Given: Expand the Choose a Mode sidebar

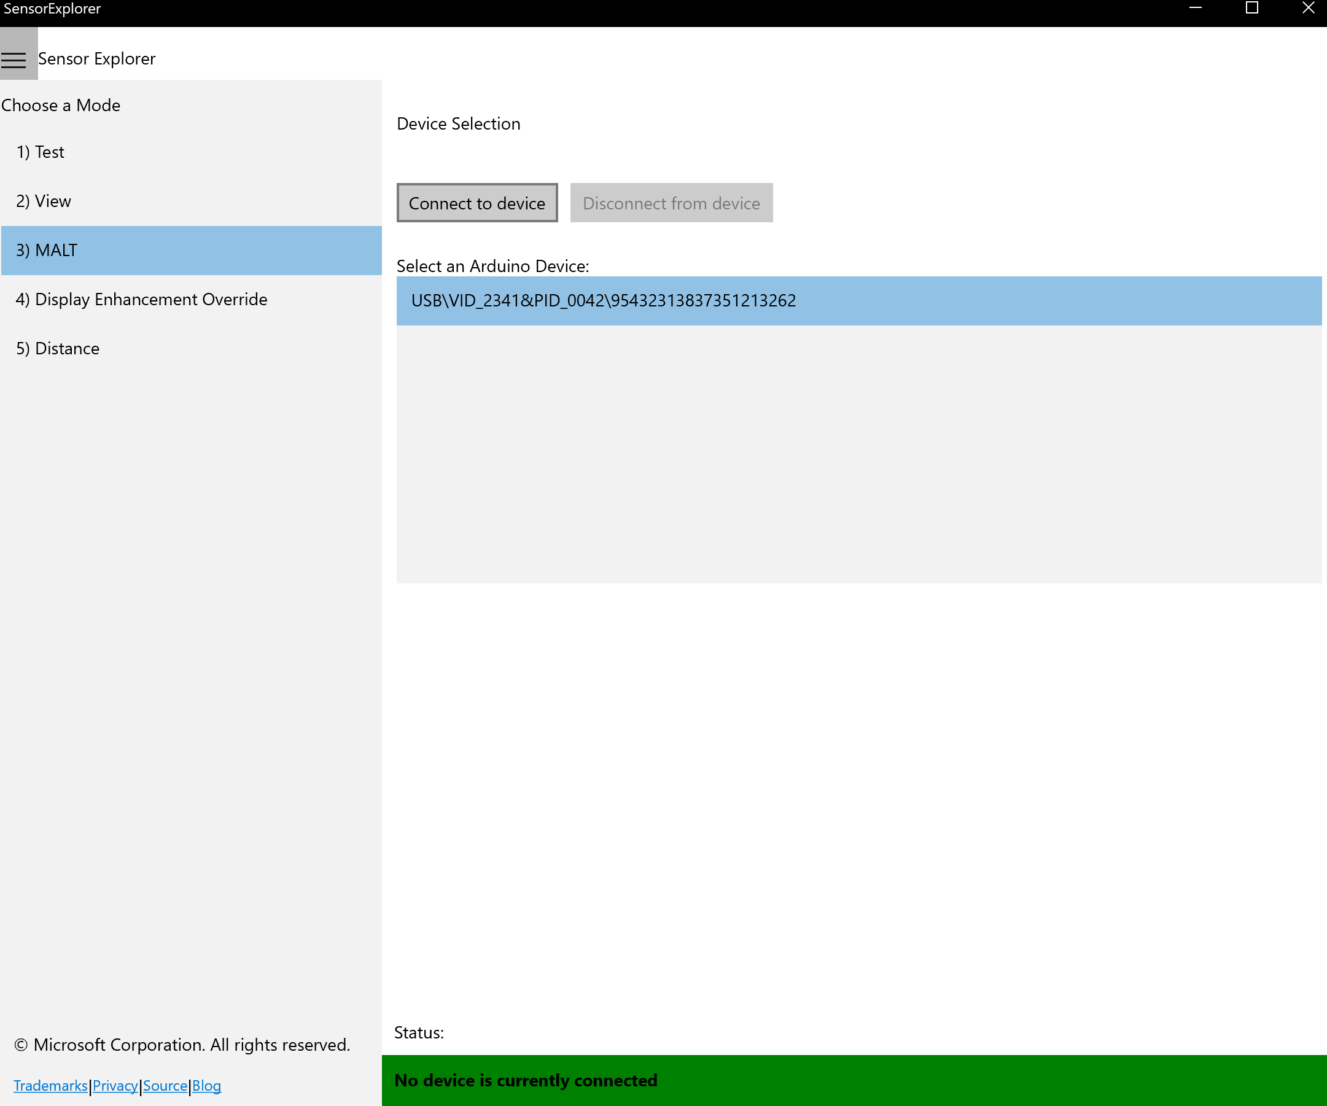Looking at the screenshot, I should (17, 56).
